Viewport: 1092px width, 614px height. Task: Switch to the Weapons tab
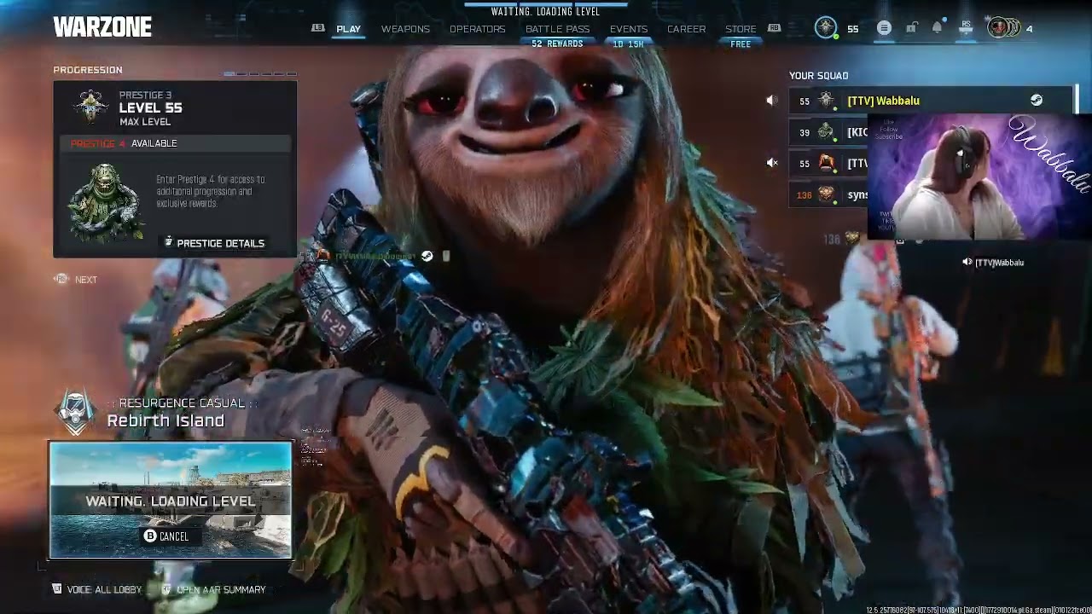tap(405, 29)
